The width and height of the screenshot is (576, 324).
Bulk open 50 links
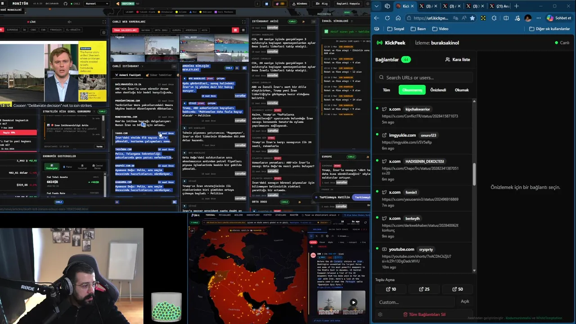457,289
